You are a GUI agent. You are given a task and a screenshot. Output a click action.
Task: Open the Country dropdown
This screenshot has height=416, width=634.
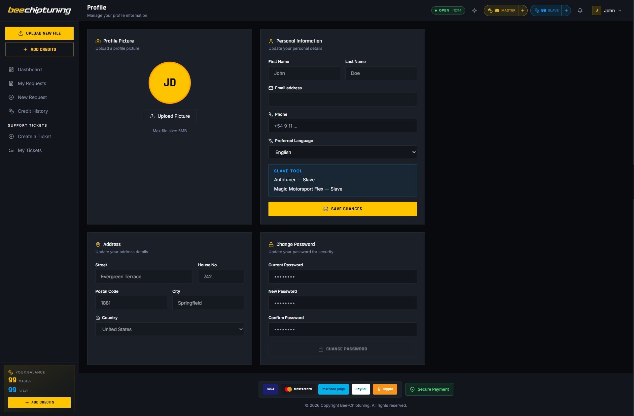point(170,329)
